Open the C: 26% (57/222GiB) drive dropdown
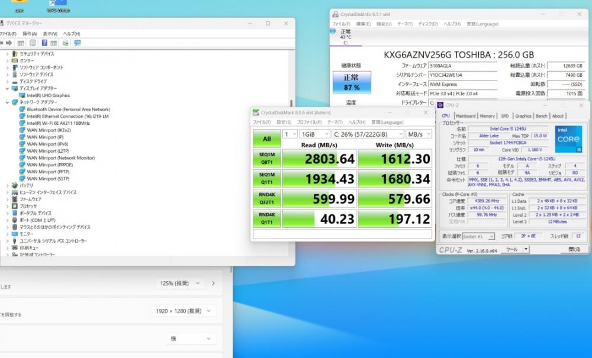Image resolution: width=592 pixels, height=358 pixels. pyautogui.click(x=368, y=134)
